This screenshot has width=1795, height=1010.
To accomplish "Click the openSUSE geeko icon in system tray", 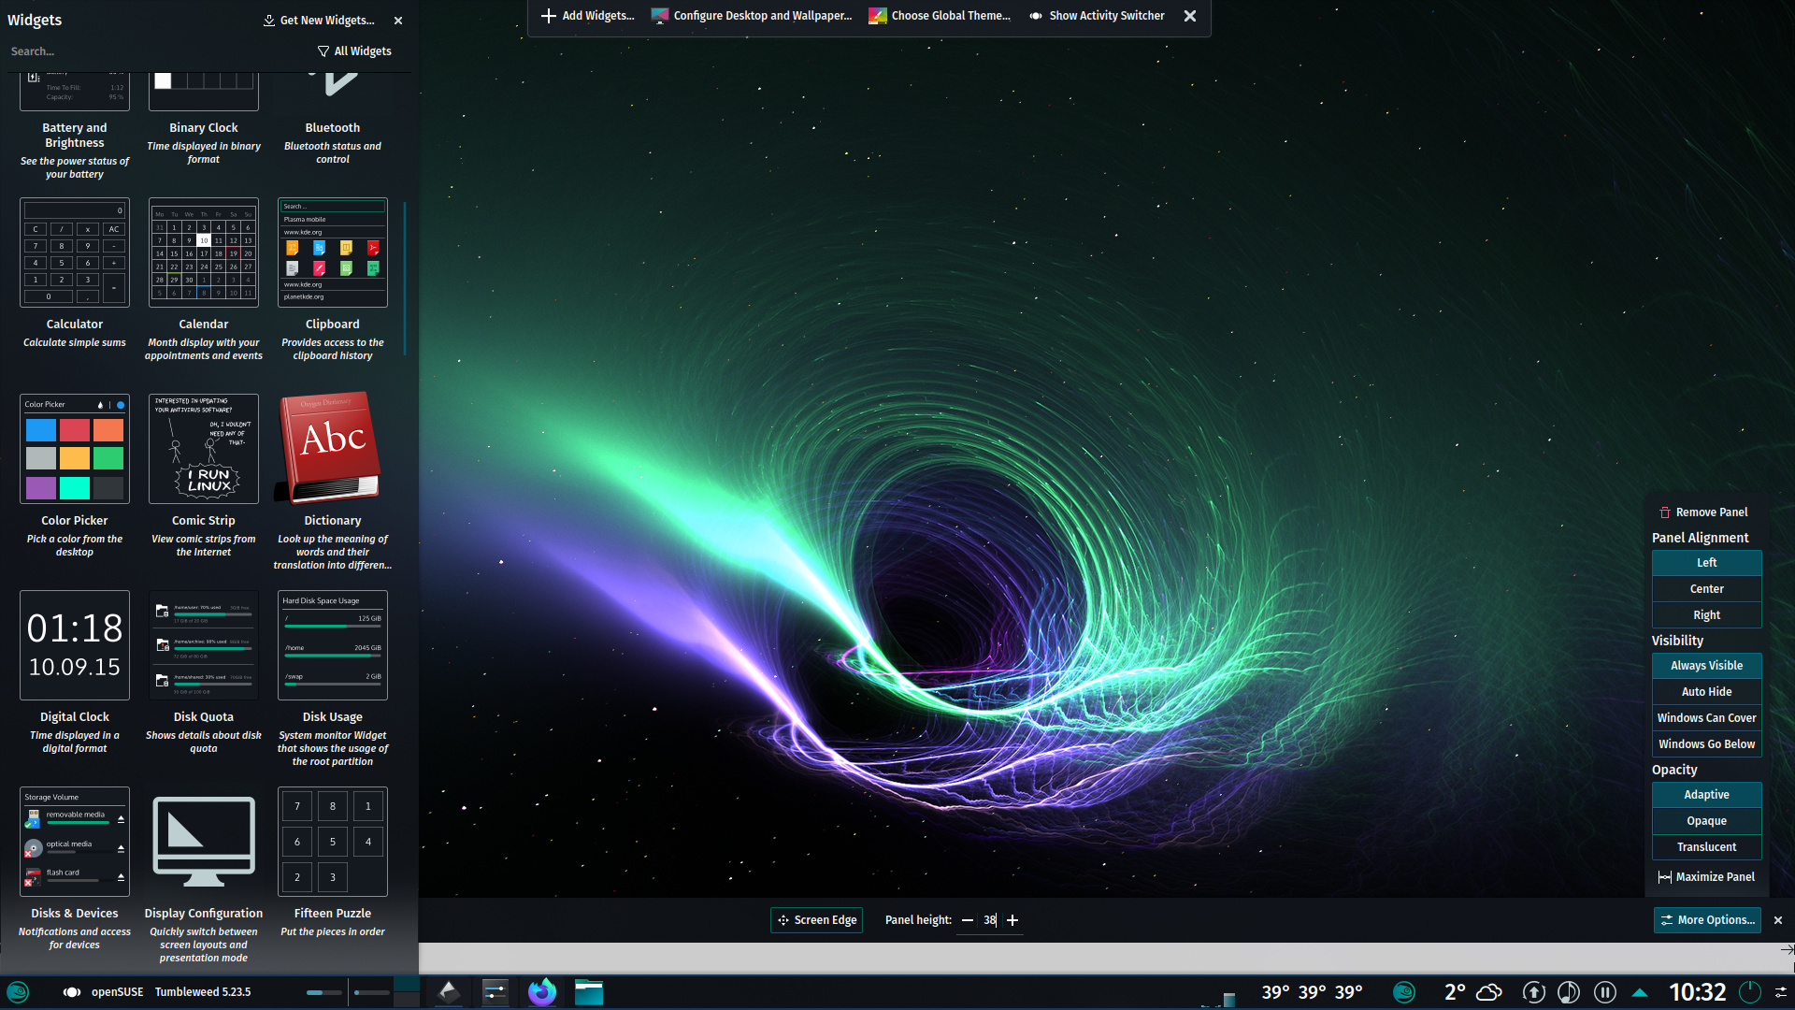I will [1404, 992].
